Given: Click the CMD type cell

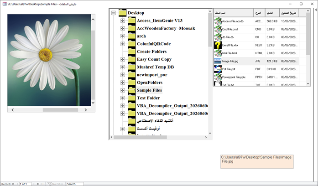Looking at the screenshot, I should [x=258, y=29].
